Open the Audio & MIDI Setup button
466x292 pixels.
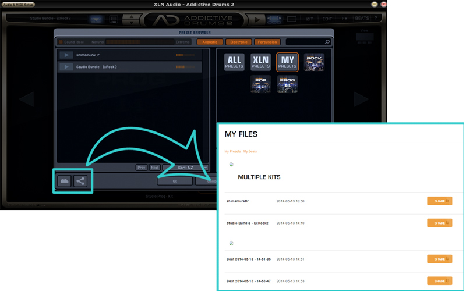pyautogui.click(x=18, y=5)
